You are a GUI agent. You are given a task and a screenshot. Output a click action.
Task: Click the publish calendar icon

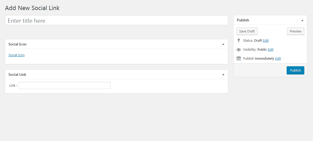tap(239, 59)
